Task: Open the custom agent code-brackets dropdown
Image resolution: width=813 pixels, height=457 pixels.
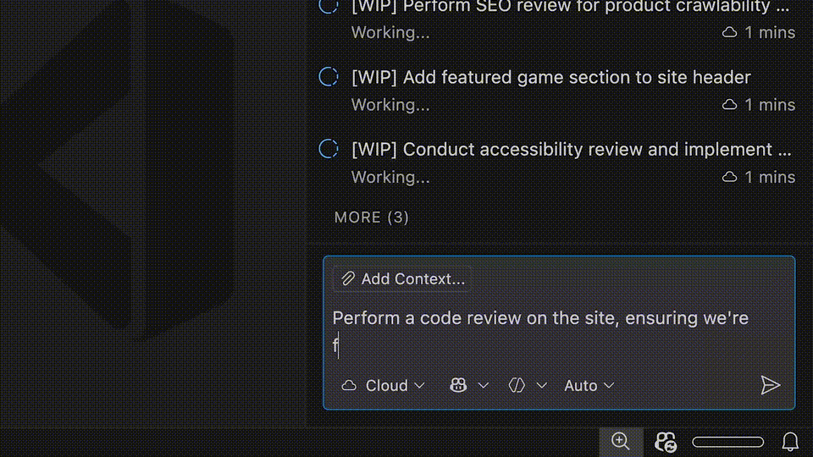Action: 527,386
